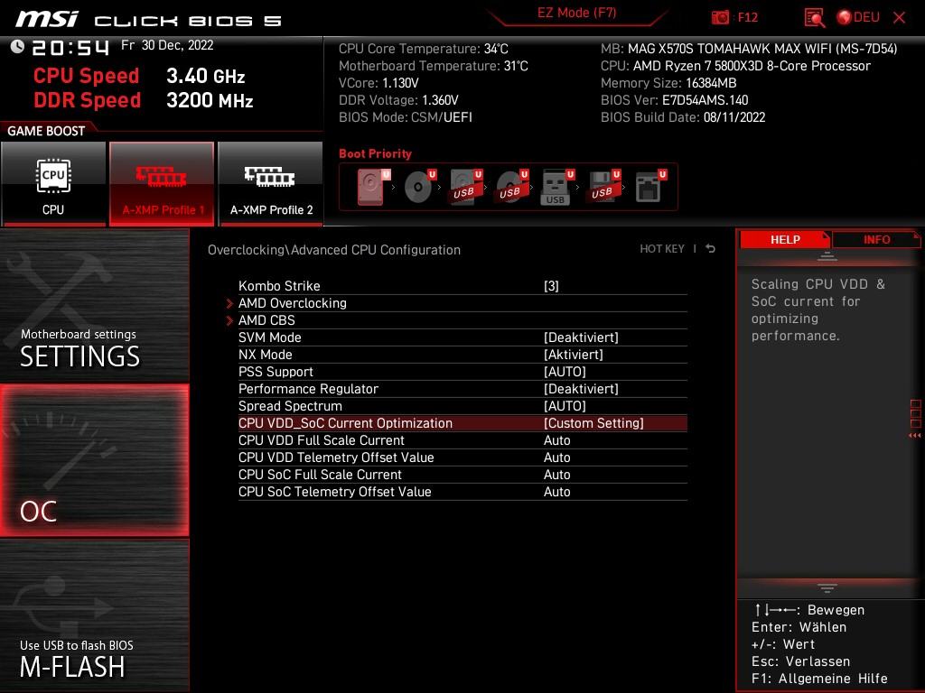Screen dimensions: 925x693
Task: Toggle A-XMP Profile 1
Action: pos(162,183)
